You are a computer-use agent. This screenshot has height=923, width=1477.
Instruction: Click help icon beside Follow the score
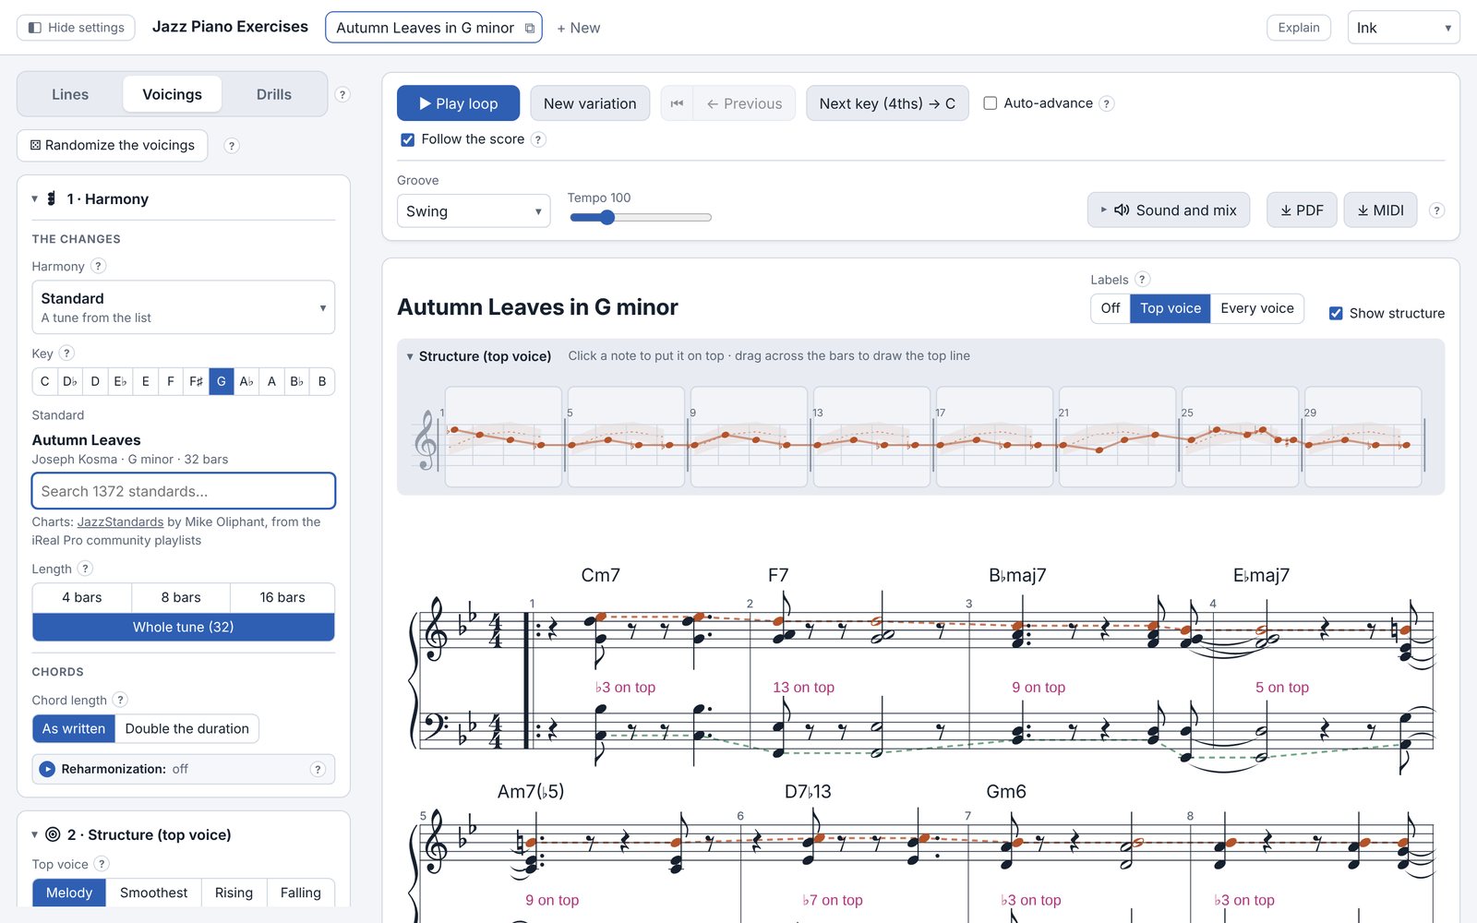tap(538, 139)
